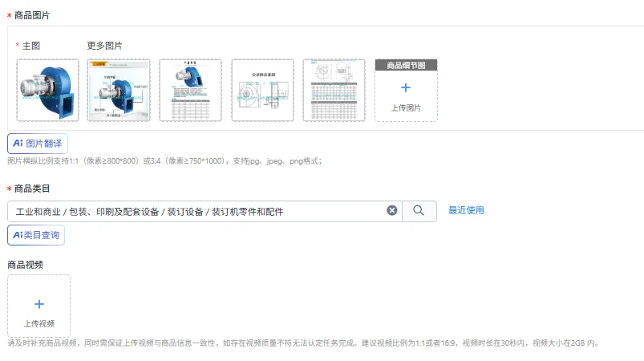Click the 商品图片 section heading

tap(32, 15)
